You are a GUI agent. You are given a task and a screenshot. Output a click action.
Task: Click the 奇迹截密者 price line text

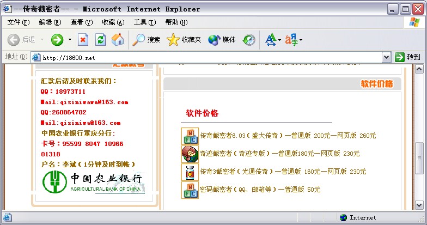pos(280,154)
